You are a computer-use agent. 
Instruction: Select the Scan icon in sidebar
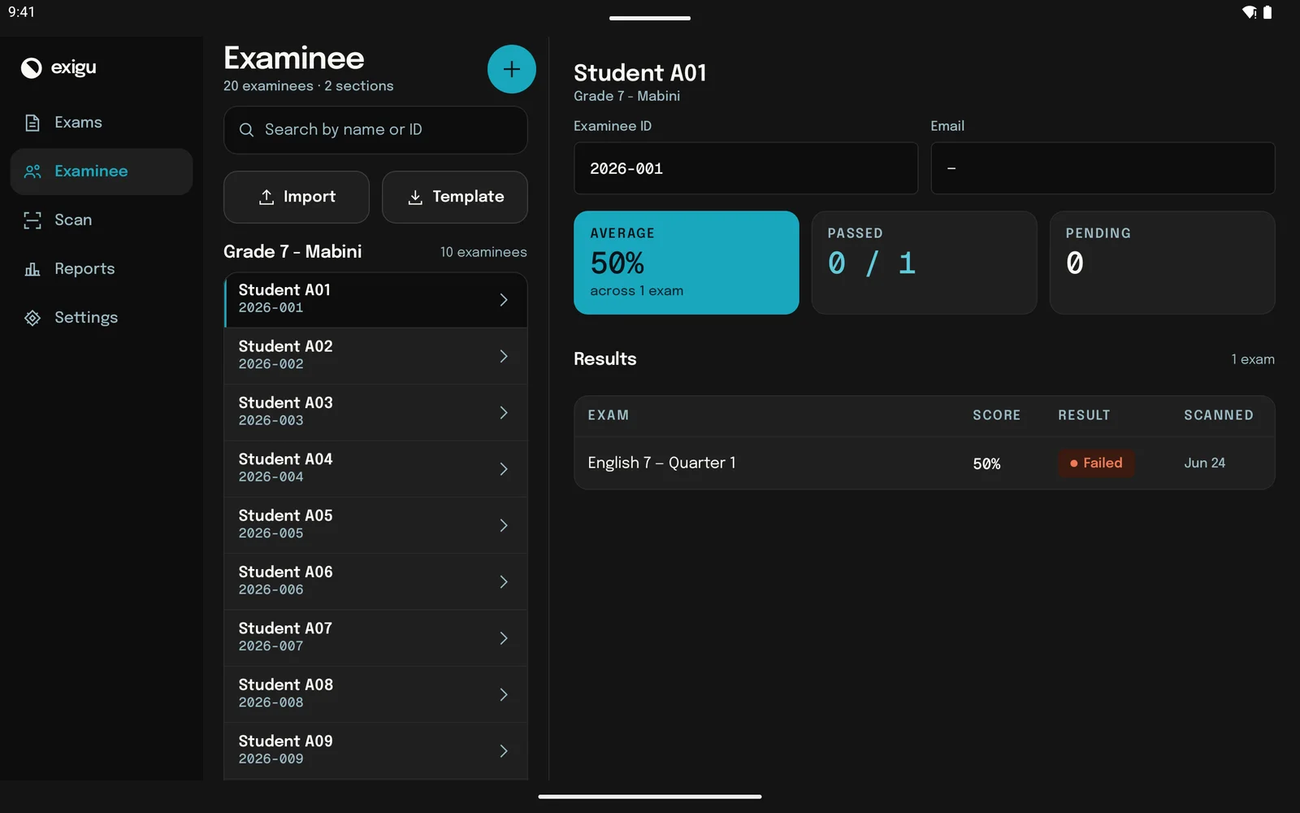click(x=32, y=220)
